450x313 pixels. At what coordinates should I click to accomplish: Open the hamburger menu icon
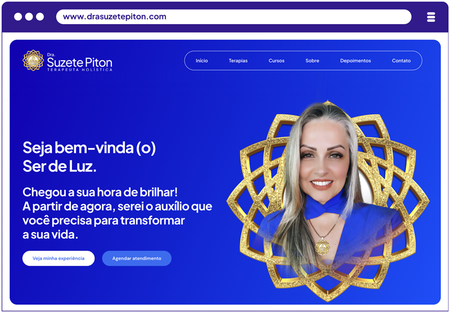point(431,17)
